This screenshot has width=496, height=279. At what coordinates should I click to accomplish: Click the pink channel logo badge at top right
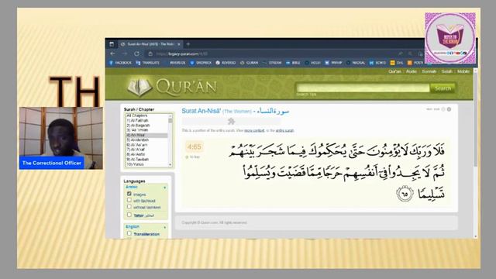(x=450, y=38)
